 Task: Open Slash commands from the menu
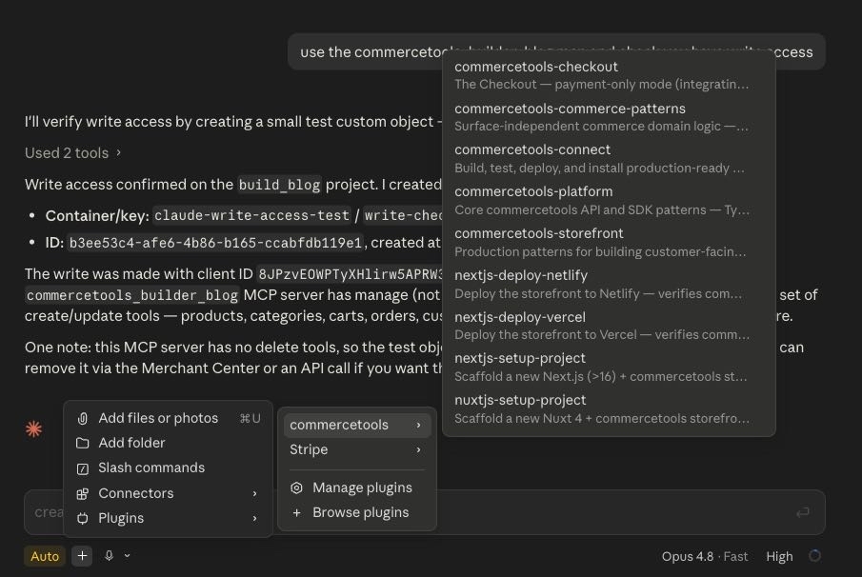[169, 468]
